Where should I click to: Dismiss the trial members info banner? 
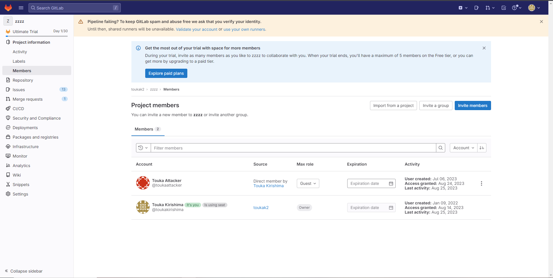coord(484,48)
